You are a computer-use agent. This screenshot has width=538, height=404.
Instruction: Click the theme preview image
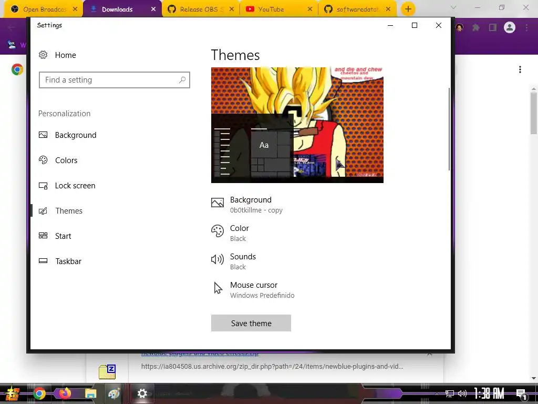(x=297, y=125)
